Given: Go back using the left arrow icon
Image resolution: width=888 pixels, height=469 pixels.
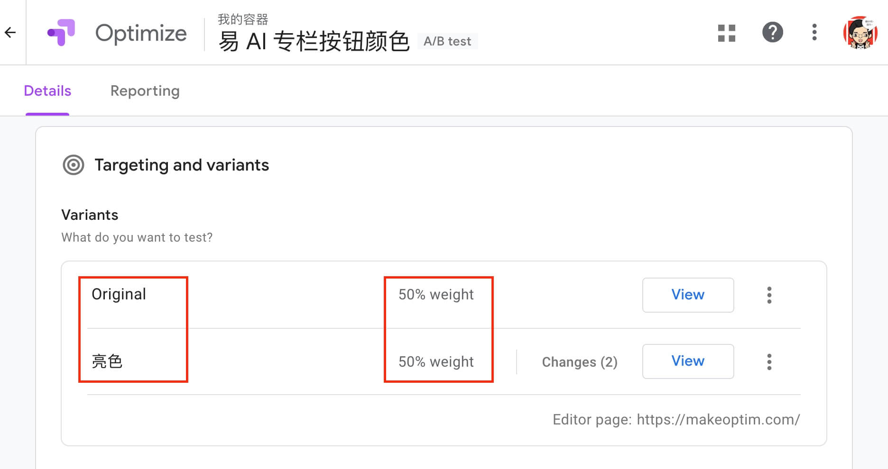Looking at the screenshot, I should point(10,32).
